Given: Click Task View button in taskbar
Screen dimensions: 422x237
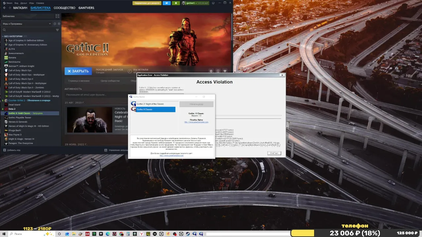Looking at the screenshot, I should (59, 234).
